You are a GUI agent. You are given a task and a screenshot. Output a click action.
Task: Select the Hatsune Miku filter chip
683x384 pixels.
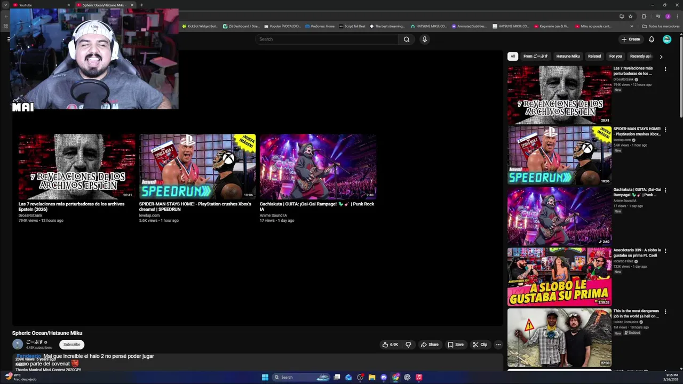[568, 56]
